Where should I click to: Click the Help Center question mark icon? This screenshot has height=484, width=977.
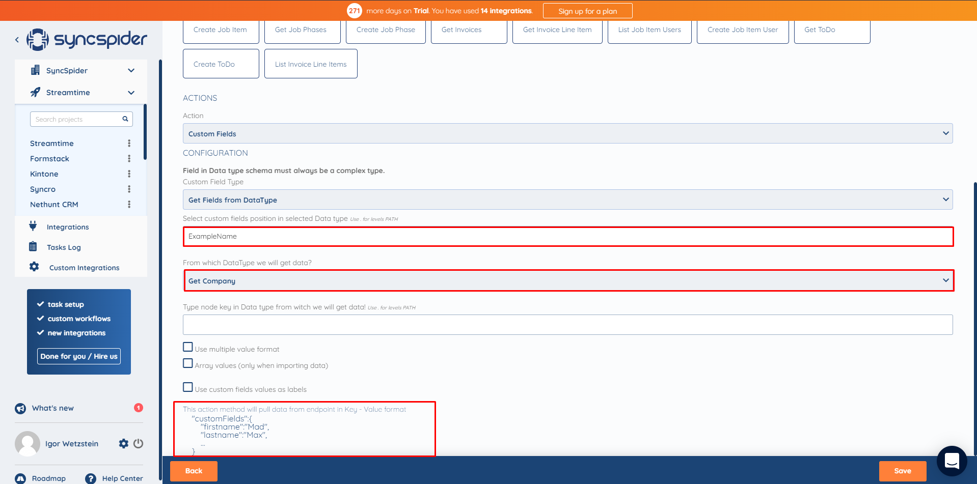click(91, 478)
